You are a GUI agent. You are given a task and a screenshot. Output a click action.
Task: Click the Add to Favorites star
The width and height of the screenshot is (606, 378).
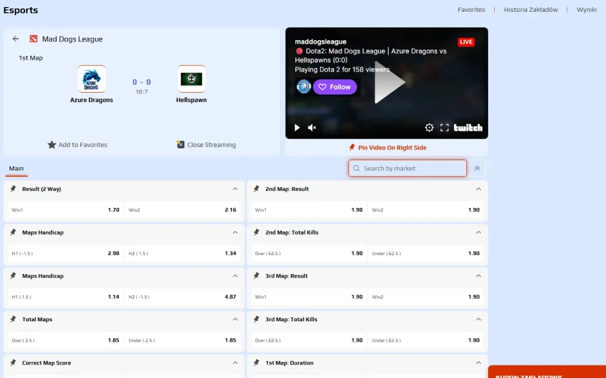tap(52, 145)
